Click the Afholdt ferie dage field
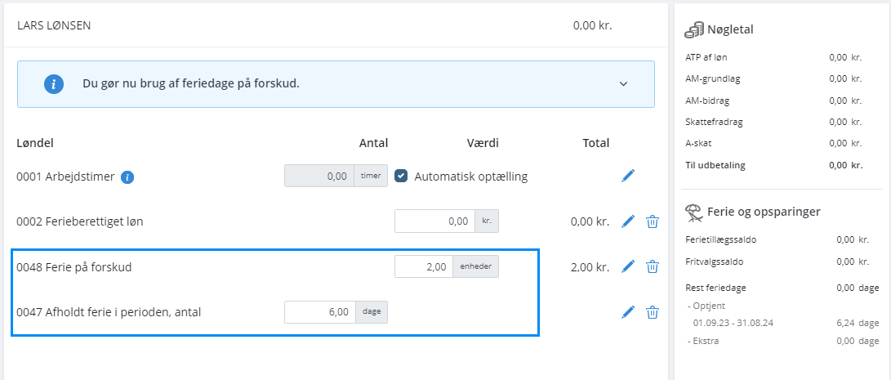The width and height of the screenshot is (891, 380). tap(319, 311)
